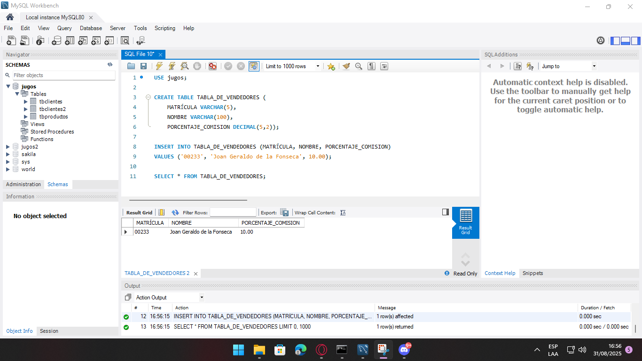Toggle the bottom output panel visibility
The height and width of the screenshot is (361, 642).
[x=626, y=40]
